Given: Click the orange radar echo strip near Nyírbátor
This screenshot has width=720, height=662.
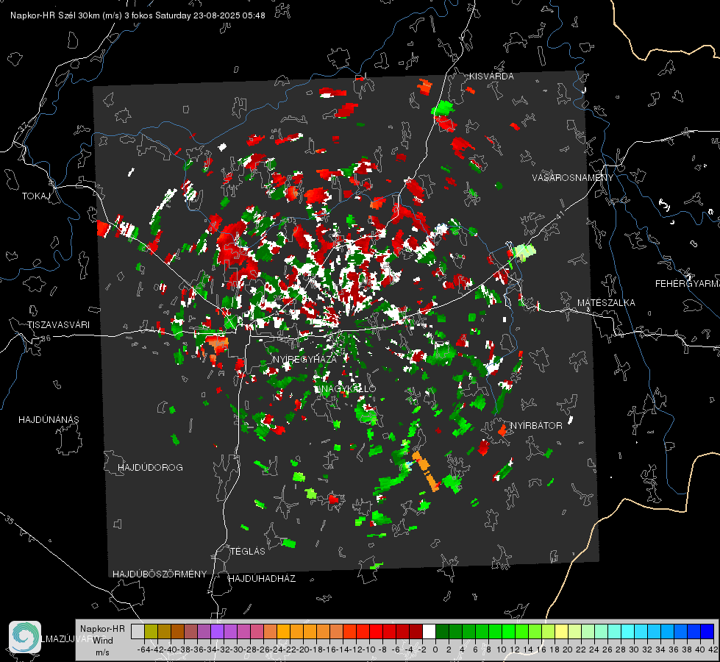Looking at the screenshot, I should (x=426, y=471).
